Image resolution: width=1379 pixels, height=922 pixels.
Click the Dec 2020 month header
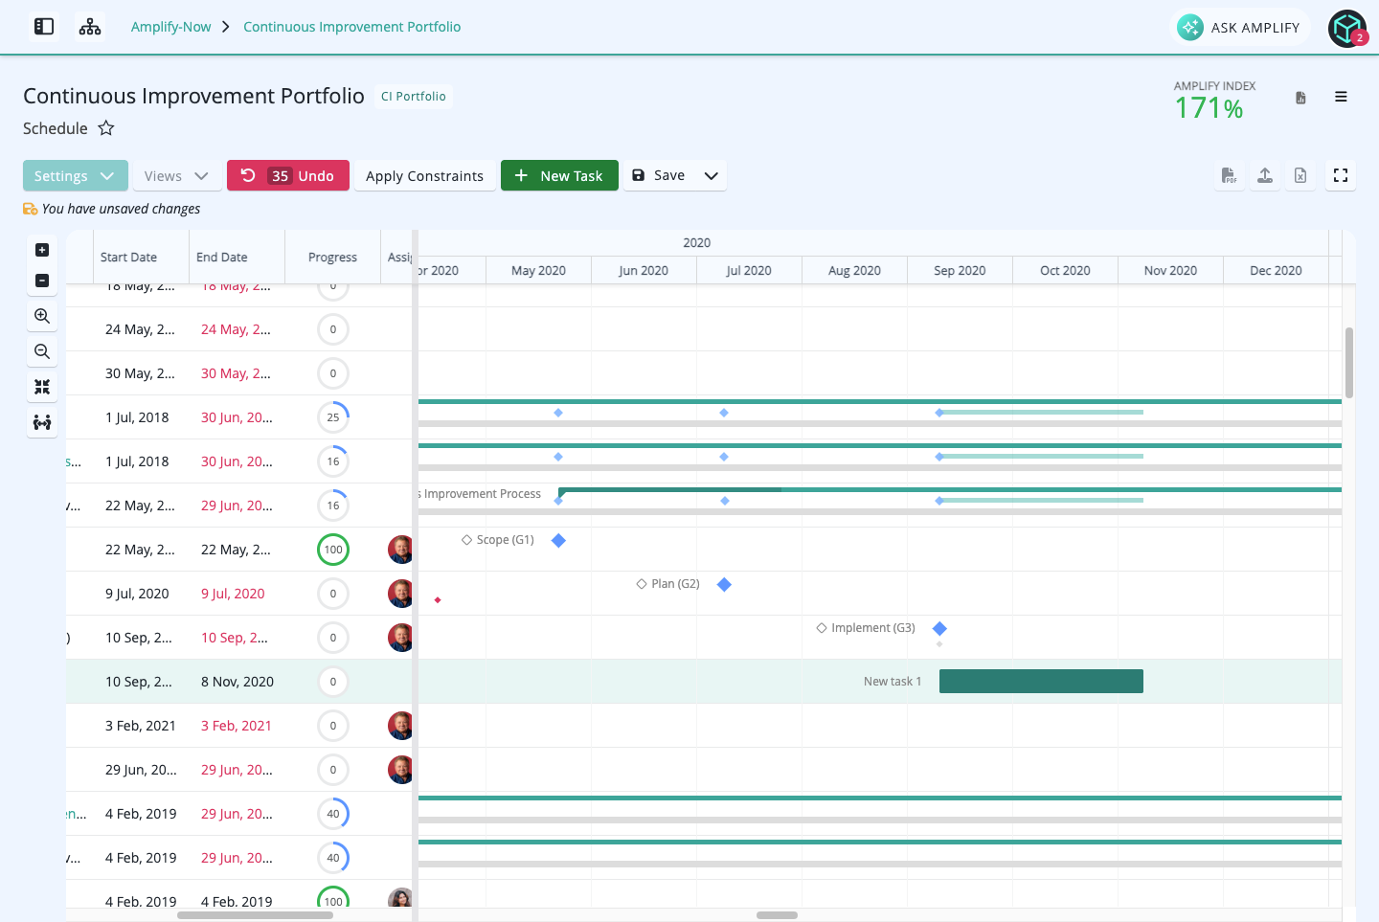click(1276, 270)
